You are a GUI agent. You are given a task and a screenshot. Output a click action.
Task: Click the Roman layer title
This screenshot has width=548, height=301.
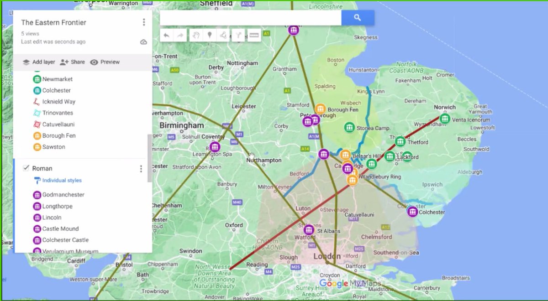tap(42, 169)
